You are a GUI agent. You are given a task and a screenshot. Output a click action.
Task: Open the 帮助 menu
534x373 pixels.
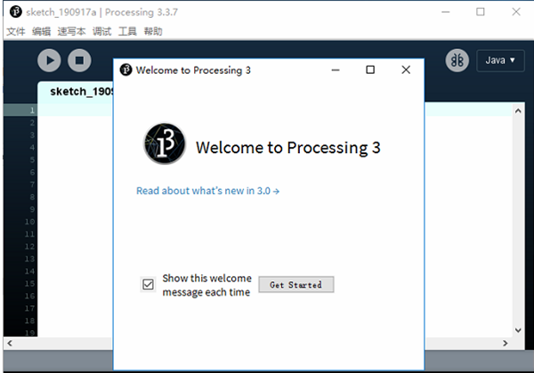point(152,31)
